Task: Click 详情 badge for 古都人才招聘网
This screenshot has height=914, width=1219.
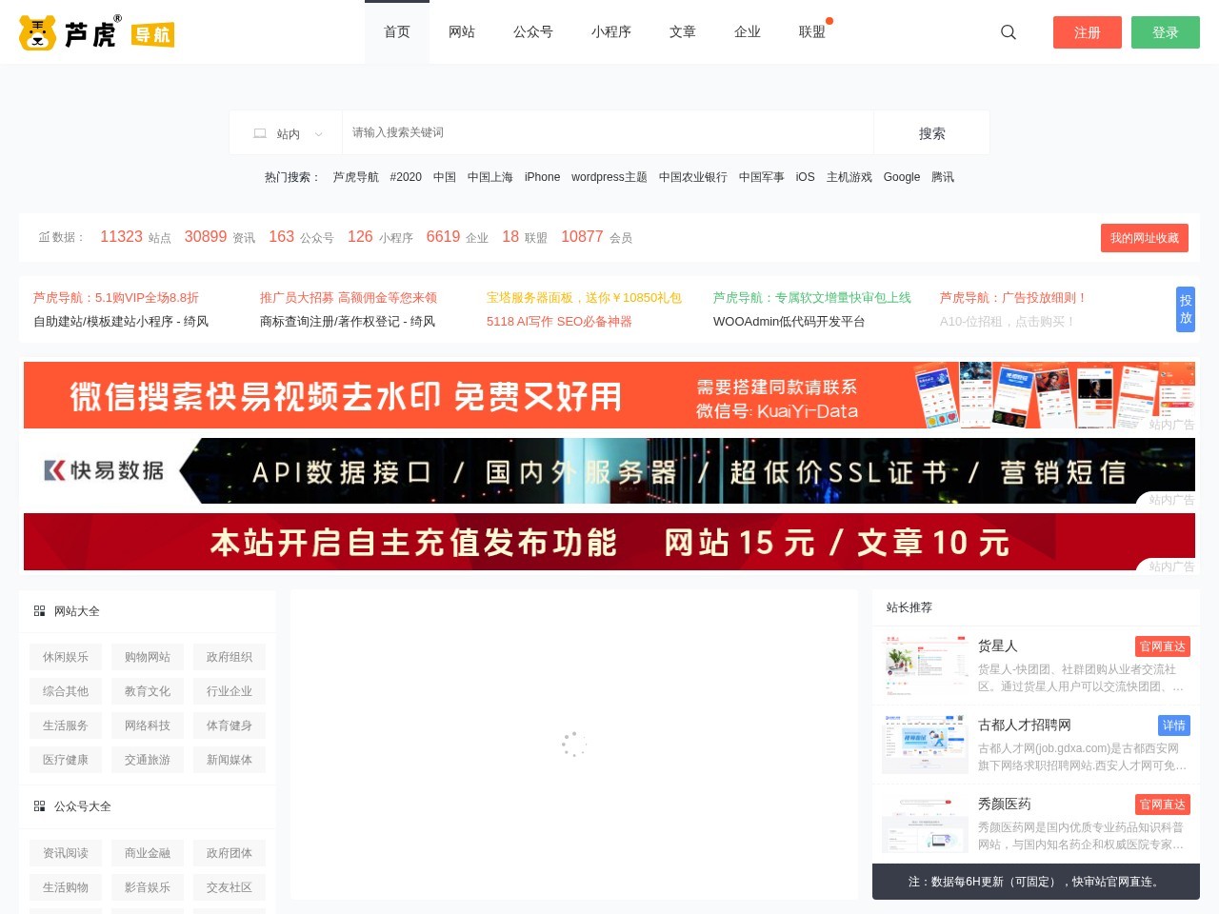Action: pyautogui.click(x=1174, y=725)
